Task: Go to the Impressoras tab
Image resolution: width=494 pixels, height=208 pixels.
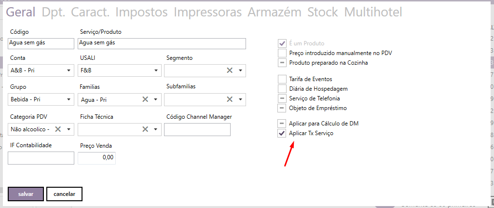Action: tap(208, 12)
